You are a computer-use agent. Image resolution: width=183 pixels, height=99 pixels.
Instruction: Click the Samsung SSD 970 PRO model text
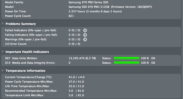pos(89,7)
